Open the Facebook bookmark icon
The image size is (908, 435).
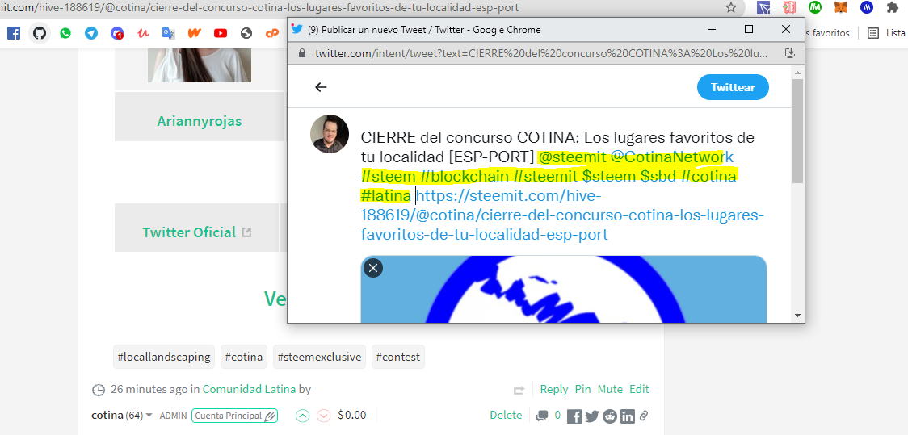tap(13, 33)
